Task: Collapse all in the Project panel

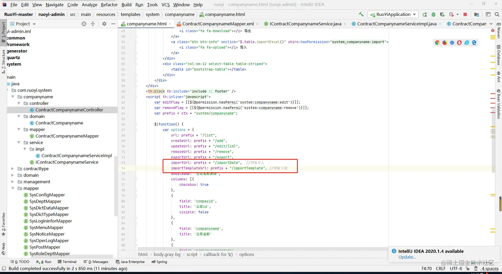Action: [x=93, y=24]
